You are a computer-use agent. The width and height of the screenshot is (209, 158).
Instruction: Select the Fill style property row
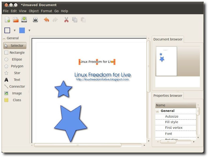point(176,122)
